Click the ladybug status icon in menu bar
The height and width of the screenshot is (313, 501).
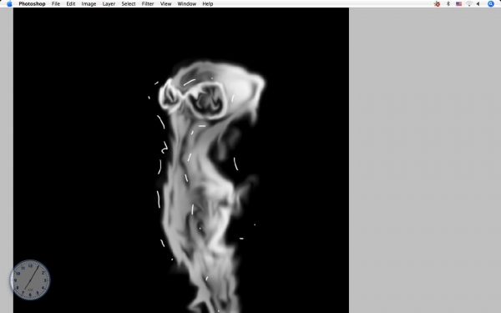pyautogui.click(x=437, y=4)
